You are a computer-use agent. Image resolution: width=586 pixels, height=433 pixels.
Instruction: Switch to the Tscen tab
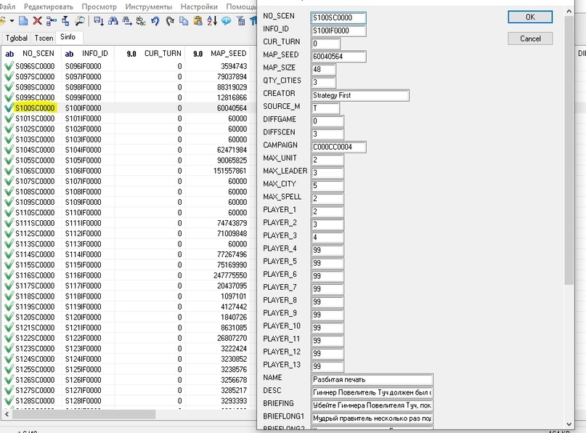pyautogui.click(x=44, y=37)
